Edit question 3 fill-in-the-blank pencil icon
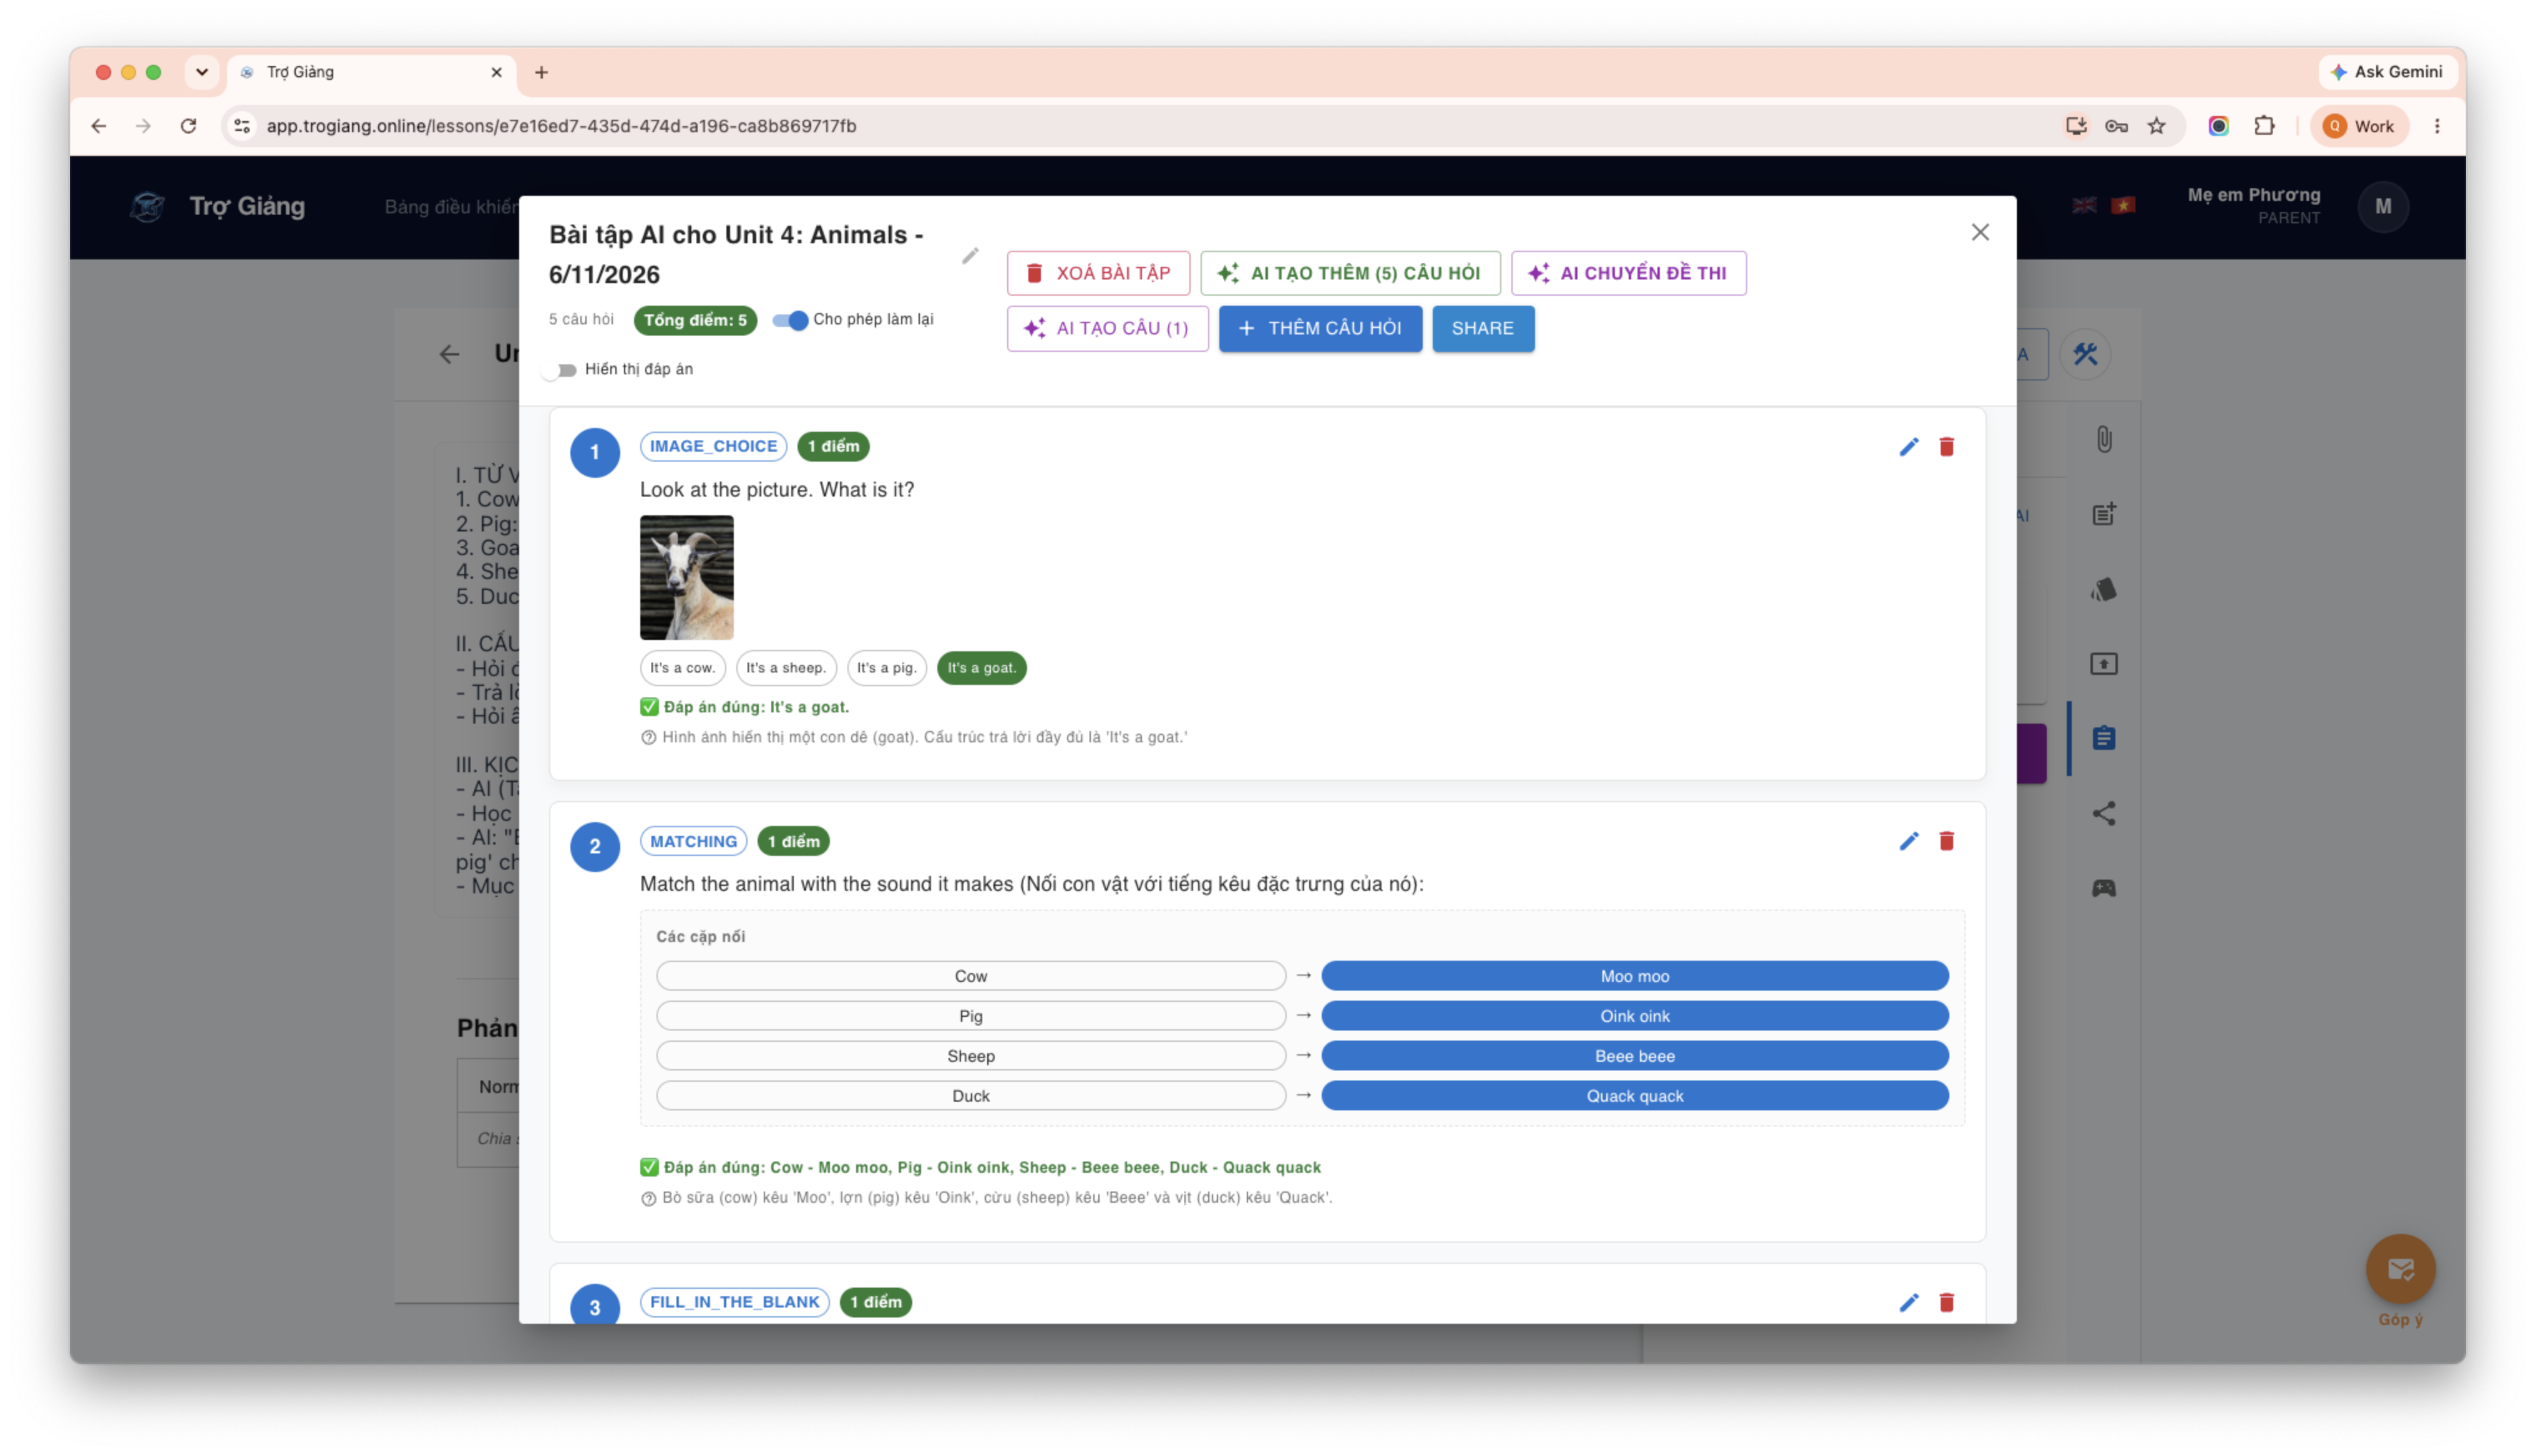The width and height of the screenshot is (2536, 1456). 1909,1302
